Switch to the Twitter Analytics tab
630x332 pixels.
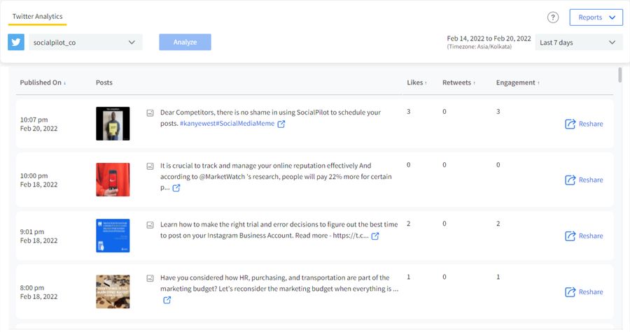(37, 17)
